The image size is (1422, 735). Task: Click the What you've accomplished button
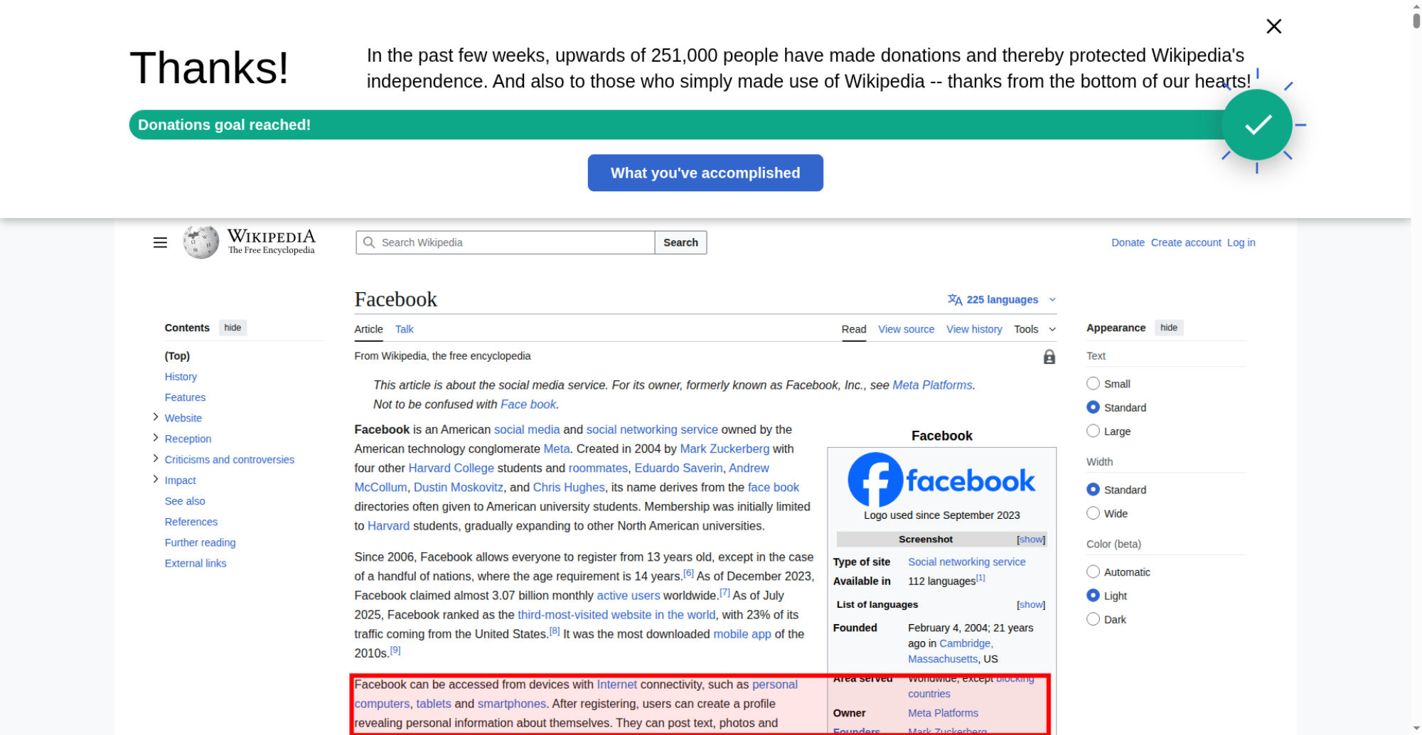705,173
